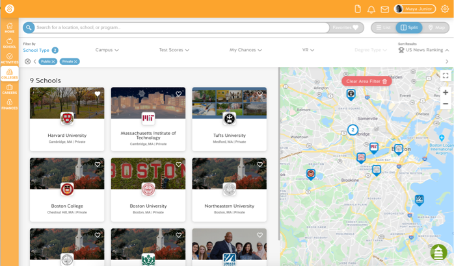The height and width of the screenshot is (266, 454).
Task: Open the Harvard University card photo
Action: 67,101
